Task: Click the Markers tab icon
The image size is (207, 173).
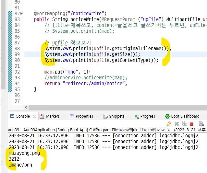Action: click(42, 116)
